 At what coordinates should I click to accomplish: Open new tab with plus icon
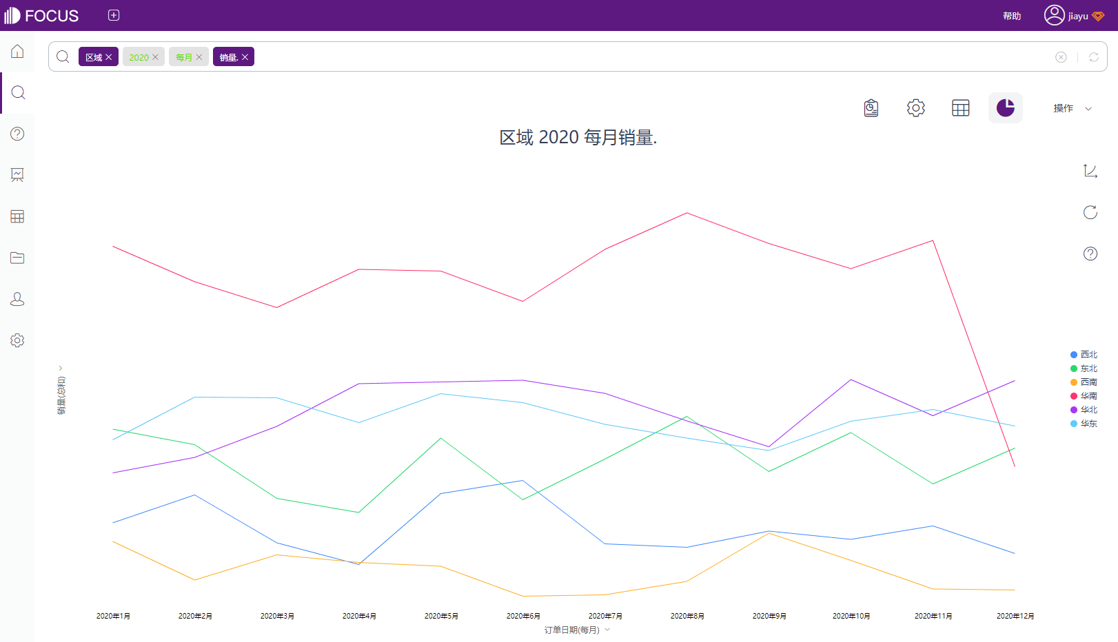click(x=114, y=15)
